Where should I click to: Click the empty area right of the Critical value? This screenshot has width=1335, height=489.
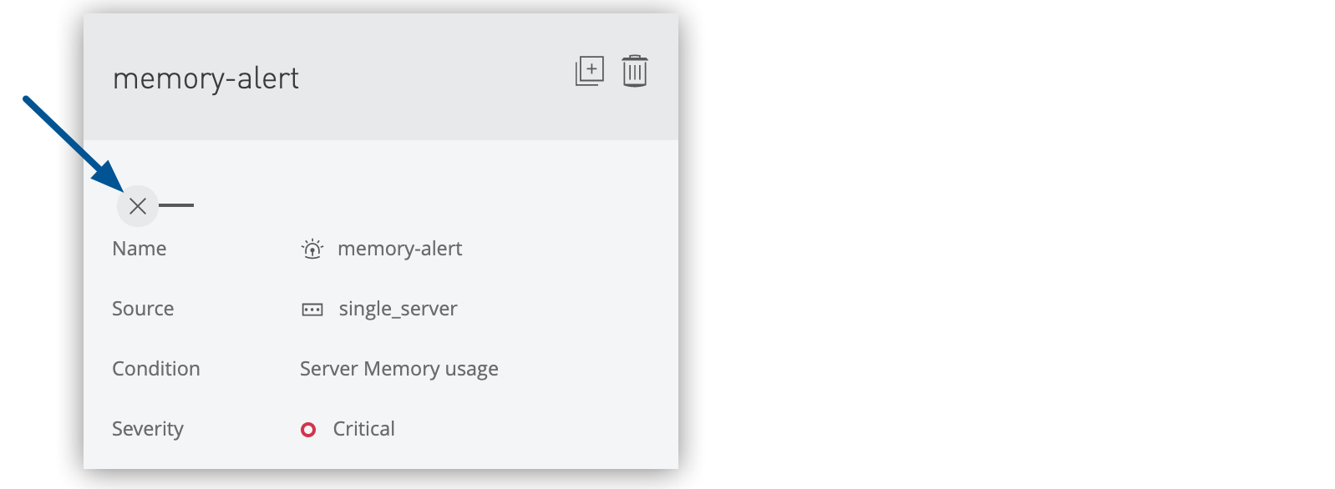pyautogui.click(x=535, y=429)
